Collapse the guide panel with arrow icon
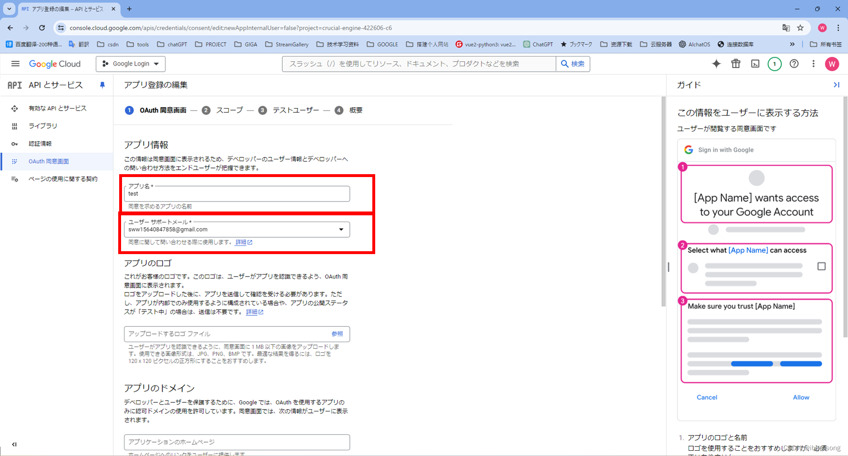 click(836, 85)
